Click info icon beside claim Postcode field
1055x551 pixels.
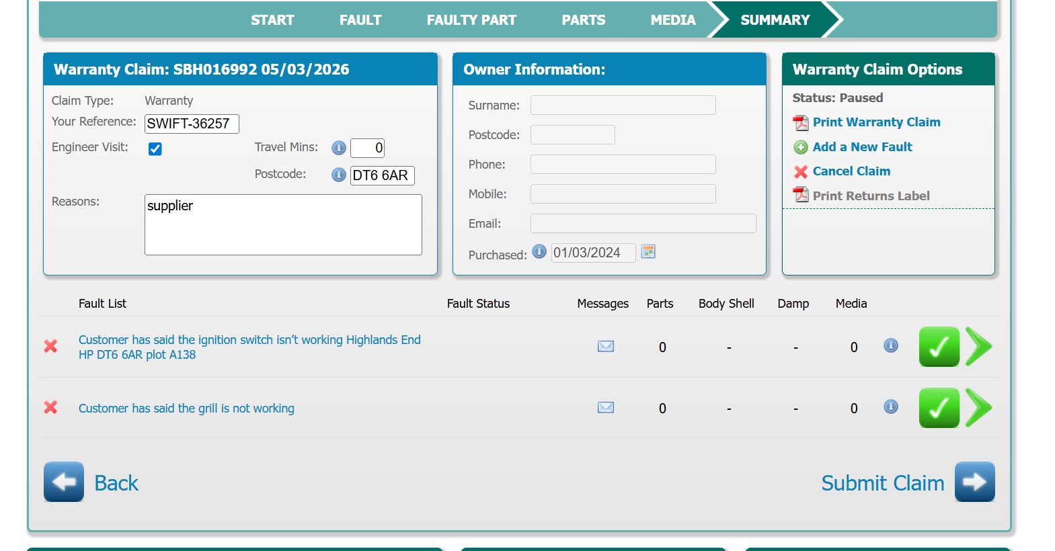(339, 175)
